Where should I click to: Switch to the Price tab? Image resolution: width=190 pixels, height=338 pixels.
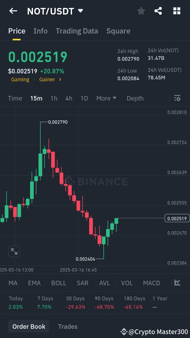(x=17, y=31)
